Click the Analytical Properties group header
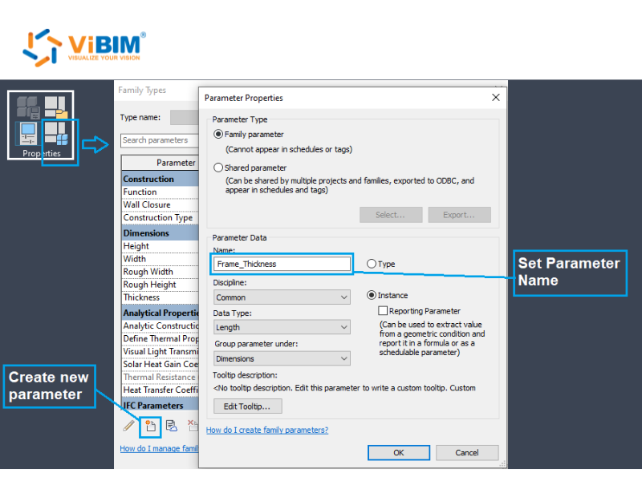The image size is (642, 481). point(160,313)
